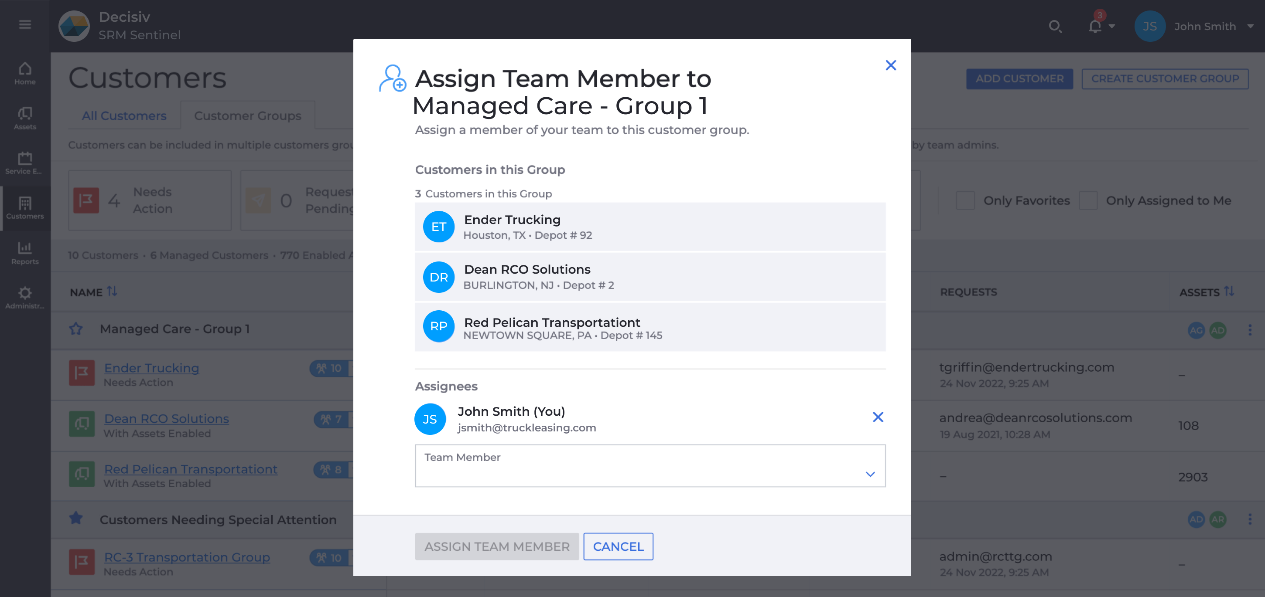This screenshot has width=1265, height=597.
Task: Click the hamburger menu icon
Action: pos(25,24)
